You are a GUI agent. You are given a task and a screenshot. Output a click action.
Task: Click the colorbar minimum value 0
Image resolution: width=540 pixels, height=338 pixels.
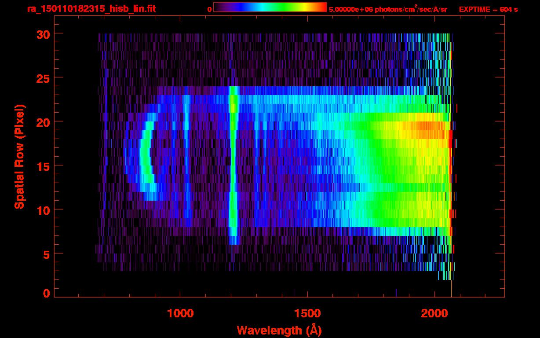[209, 9]
